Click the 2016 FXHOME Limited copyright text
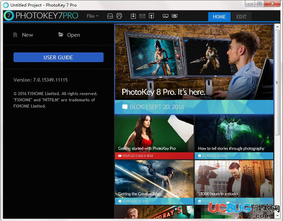This screenshot has width=283, height=221. (55, 100)
